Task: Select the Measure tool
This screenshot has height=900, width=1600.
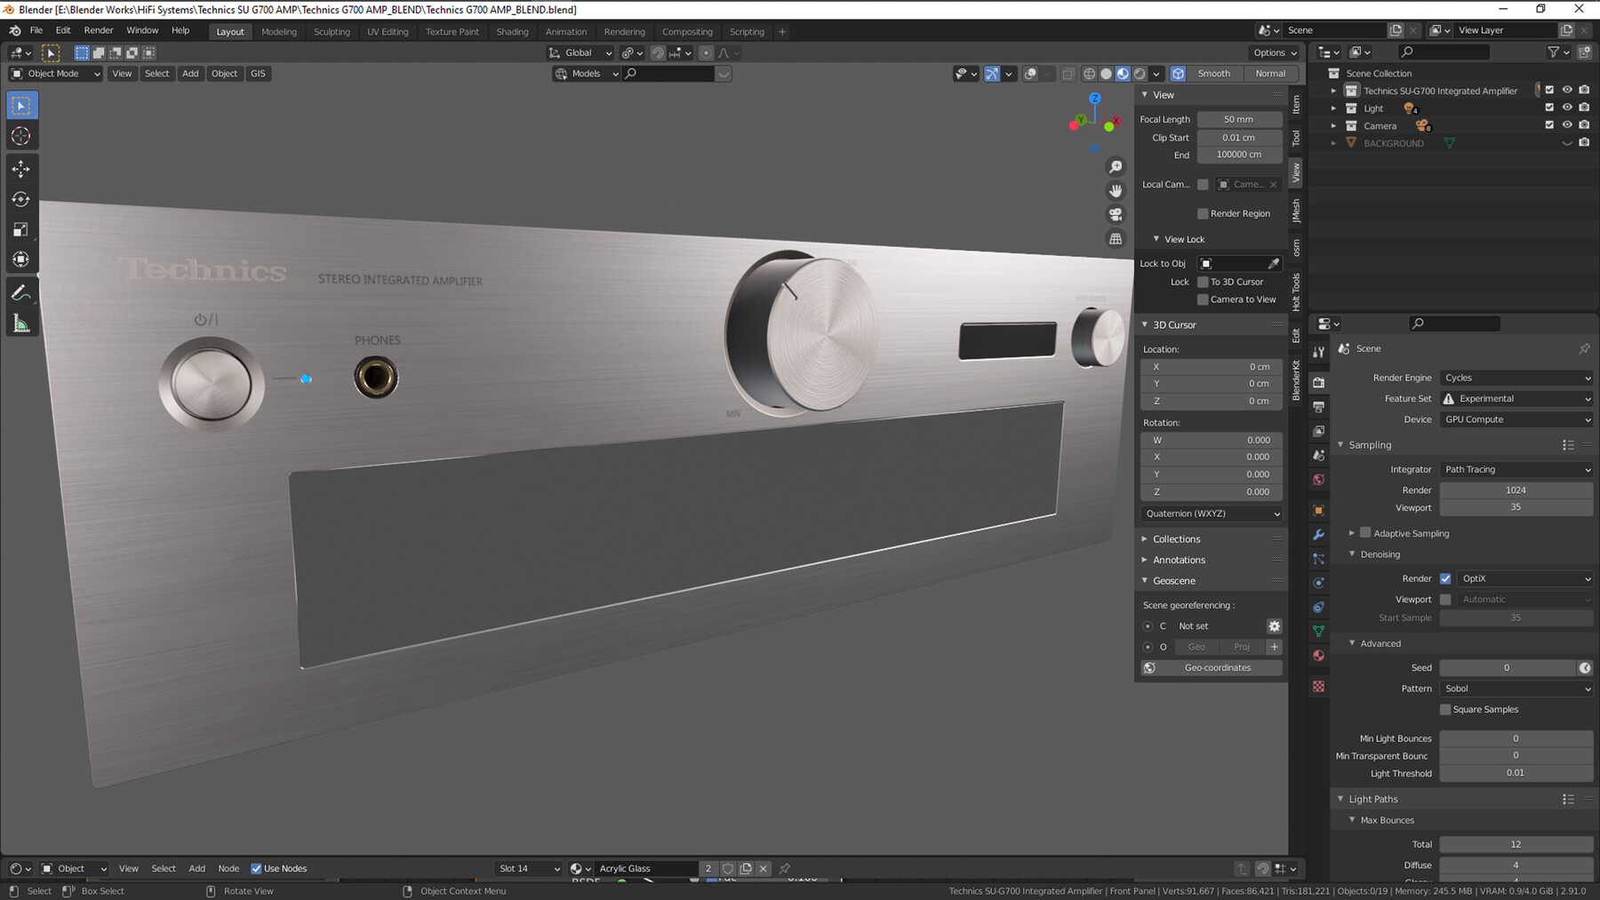Action: point(21,323)
